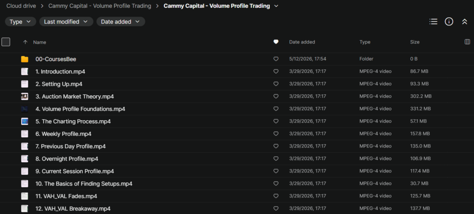474x214 pixels.
Task: Click file icon for 2. Setting Up.mp4
Action: [25, 84]
